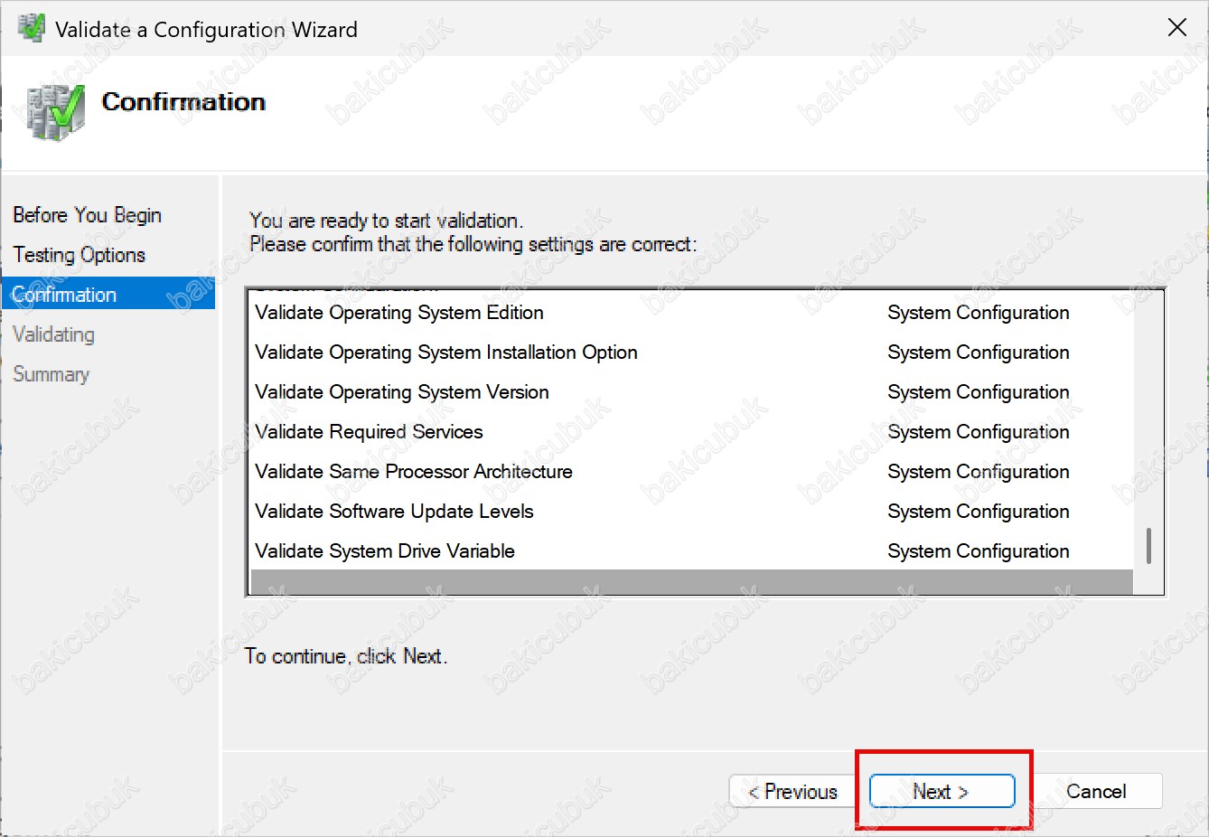Click the wizard icon in title bar

(x=32, y=28)
